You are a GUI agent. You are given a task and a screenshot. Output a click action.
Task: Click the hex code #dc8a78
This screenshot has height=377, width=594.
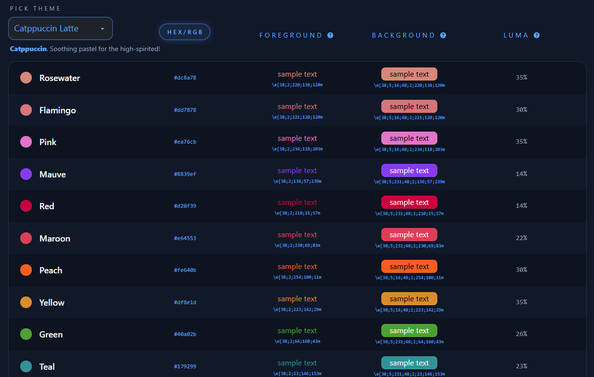[x=185, y=78]
